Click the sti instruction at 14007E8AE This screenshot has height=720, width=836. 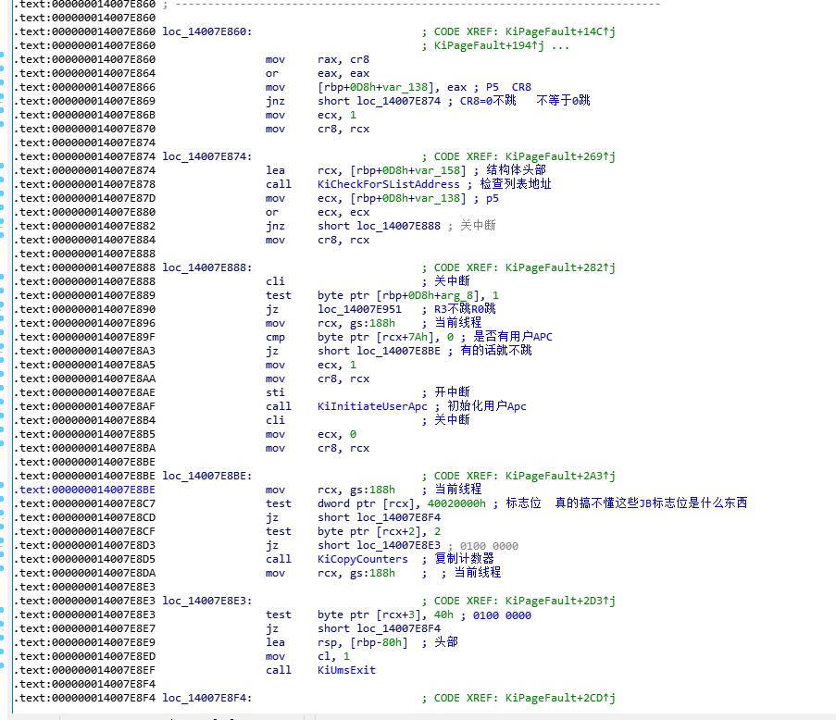click(275, 392)
